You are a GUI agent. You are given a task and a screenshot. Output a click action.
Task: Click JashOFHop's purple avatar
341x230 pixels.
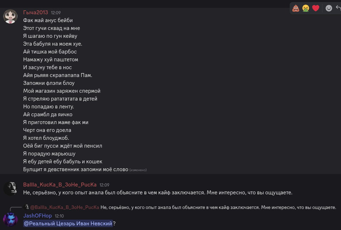(10, 219)
